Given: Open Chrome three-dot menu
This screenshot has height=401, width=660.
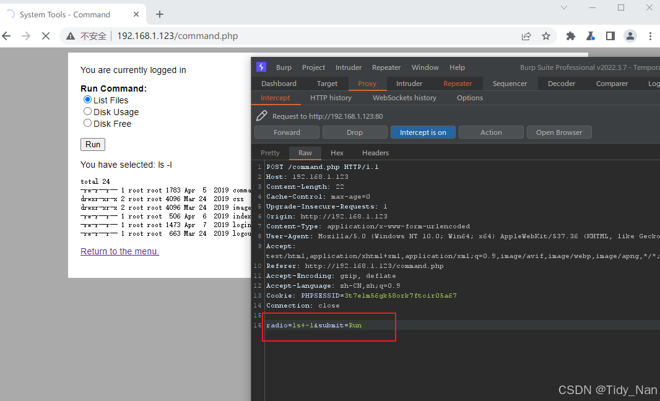Looking at the screenshot, I should pos(650,36).
